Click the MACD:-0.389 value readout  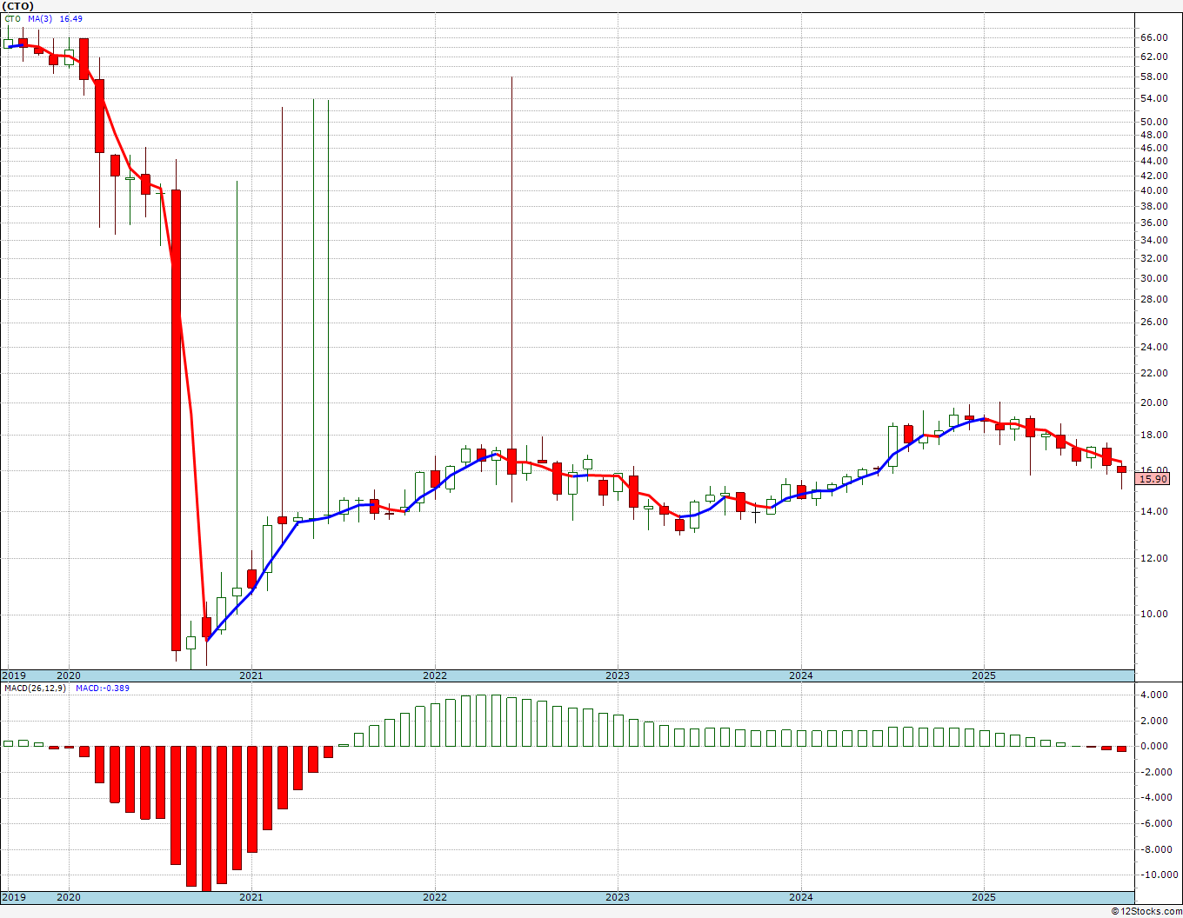click(103, 688)
